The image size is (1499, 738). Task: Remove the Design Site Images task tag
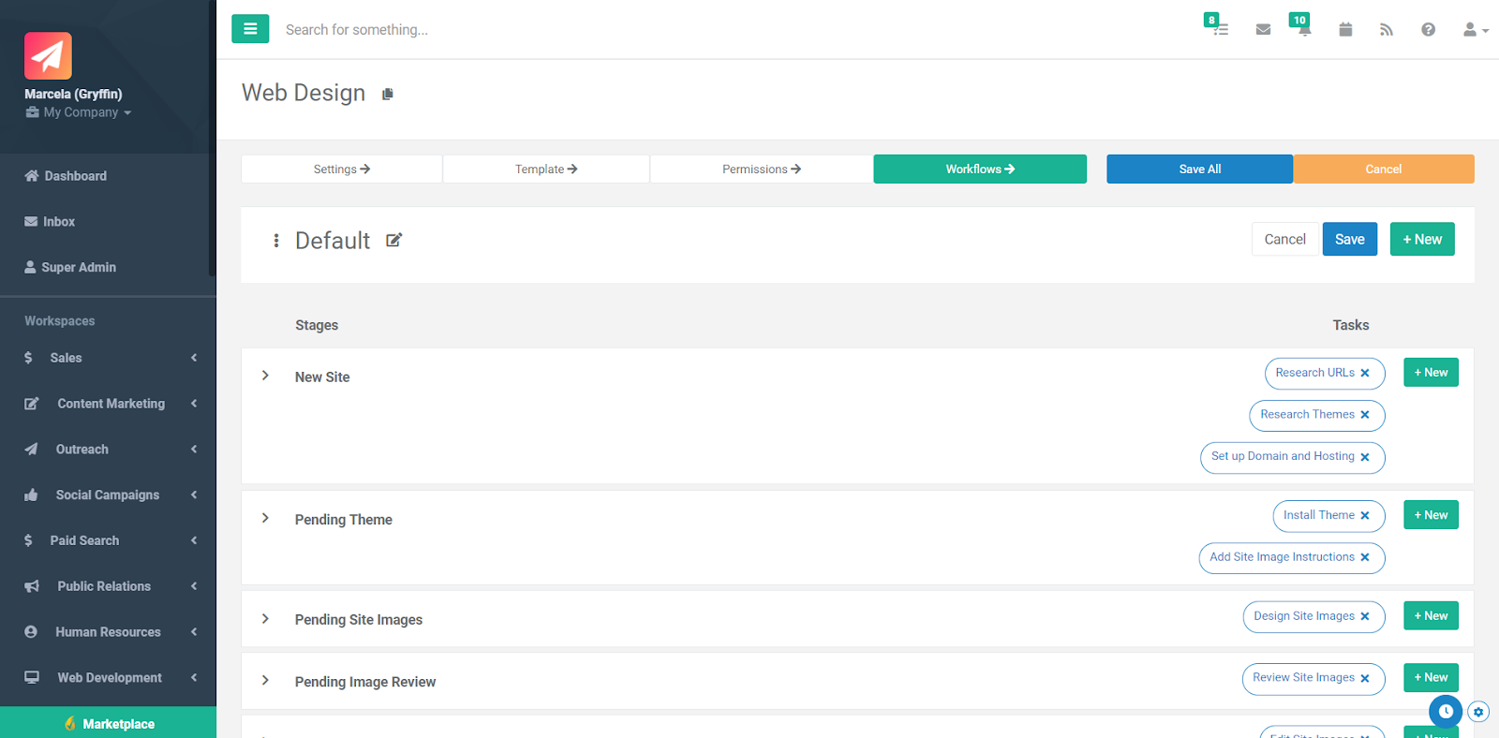click(x=1365, y=616)
